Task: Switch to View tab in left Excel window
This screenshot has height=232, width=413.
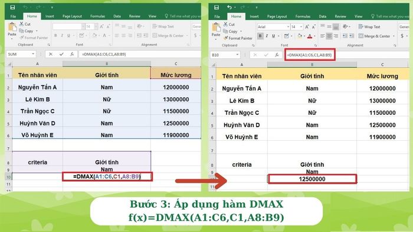Action: pos(152,16)
